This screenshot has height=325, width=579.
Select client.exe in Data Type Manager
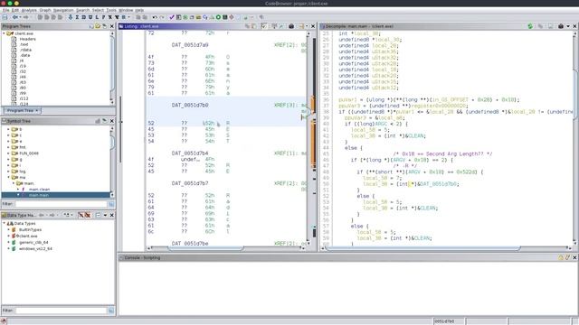point(28,236)
